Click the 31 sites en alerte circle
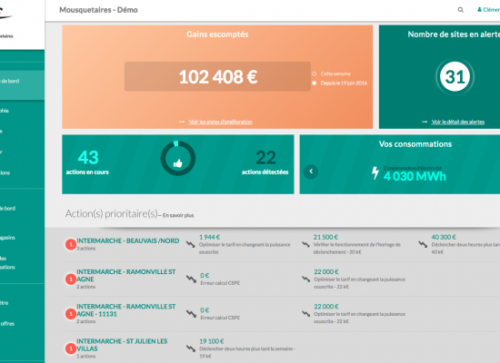The height and width of the screenshot is (363, 500). [455, 76]
